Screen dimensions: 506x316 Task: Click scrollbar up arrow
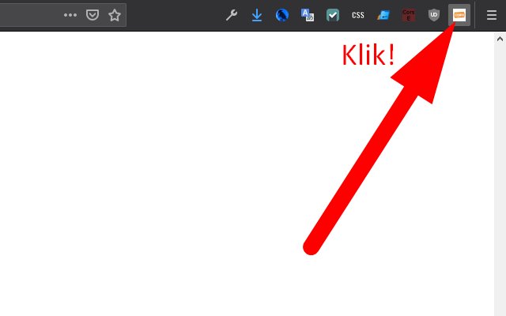click(x=500, y=39)
